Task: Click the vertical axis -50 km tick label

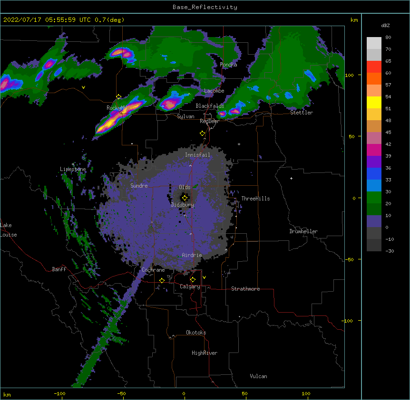Action: tap(349, 259)
